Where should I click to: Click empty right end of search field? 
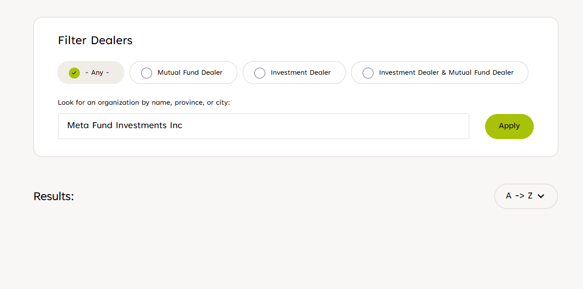point(438,126)
